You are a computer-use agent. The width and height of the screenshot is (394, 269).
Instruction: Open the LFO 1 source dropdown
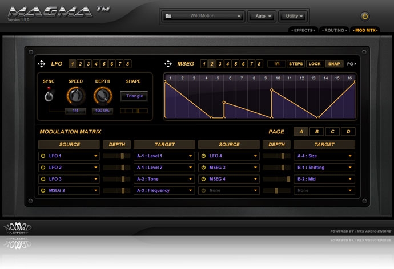pos(69,156)
